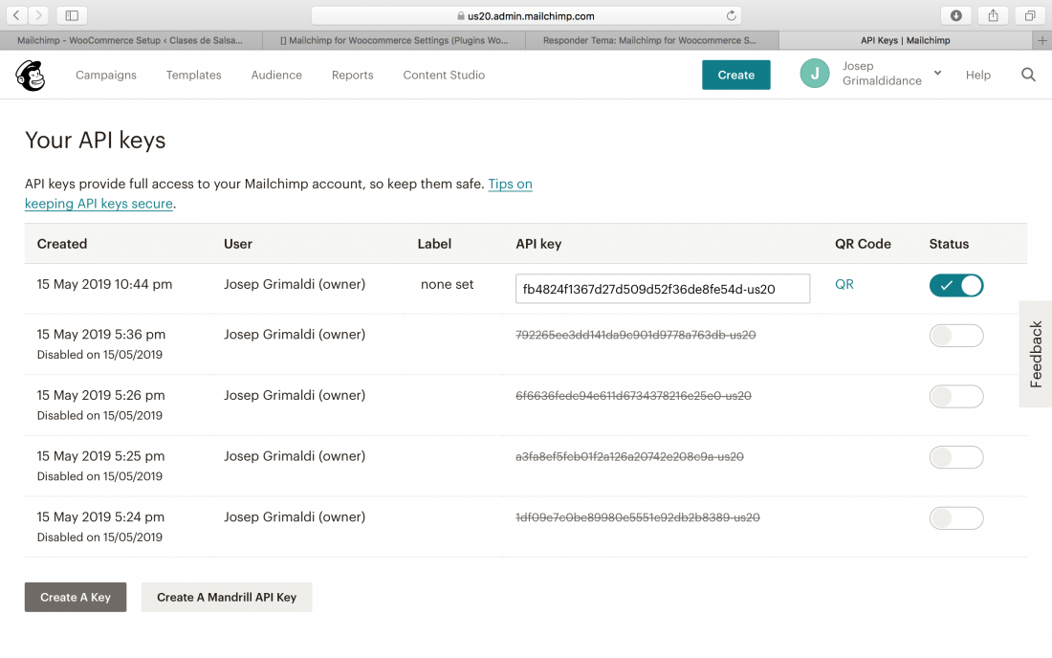Switch to Mailchimp for Woocommerce Settings tab

(394, 40)
